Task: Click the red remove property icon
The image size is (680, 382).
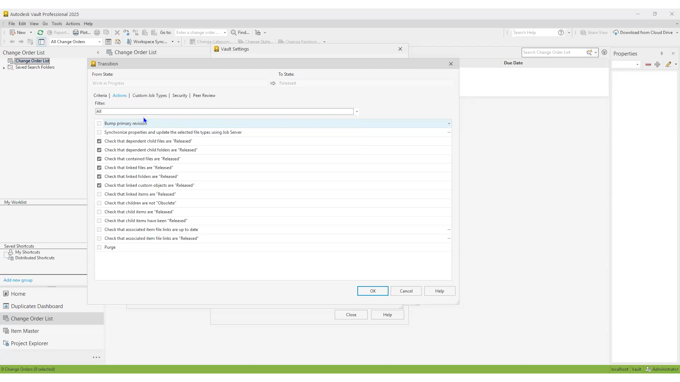Action: pyautogui.click(x=648, y=64)
